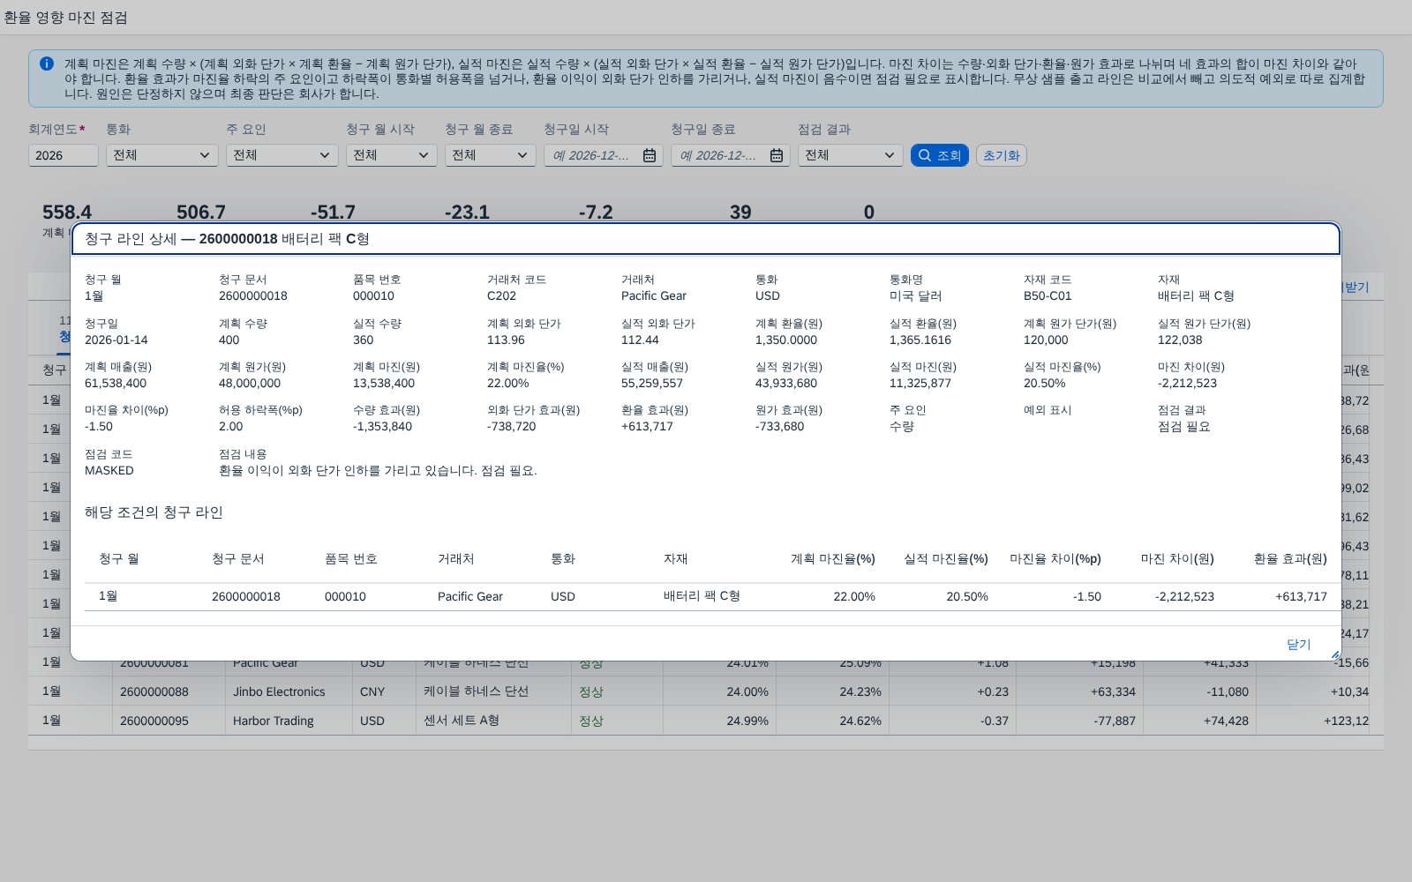Click the 점검 필요 result value
The height and width of the screenshot is (882, 1412).
coord(1184,427)
